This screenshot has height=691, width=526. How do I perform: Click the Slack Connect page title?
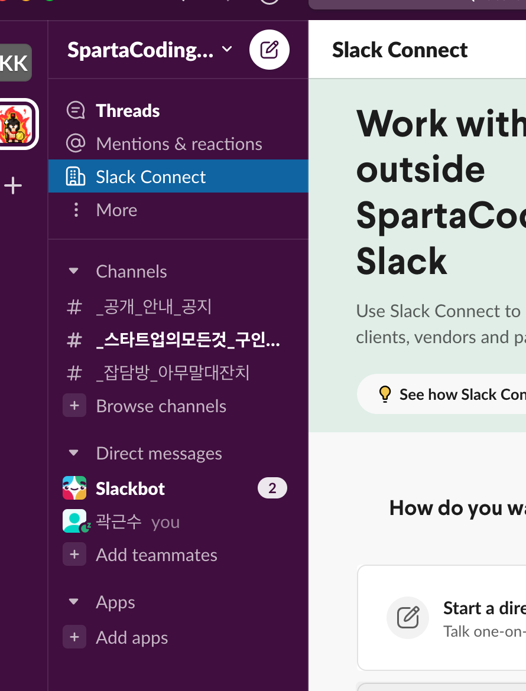400,50
